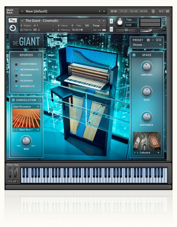Click the Convolution Mix knob
177x227 pixels.
click(26, 141)
